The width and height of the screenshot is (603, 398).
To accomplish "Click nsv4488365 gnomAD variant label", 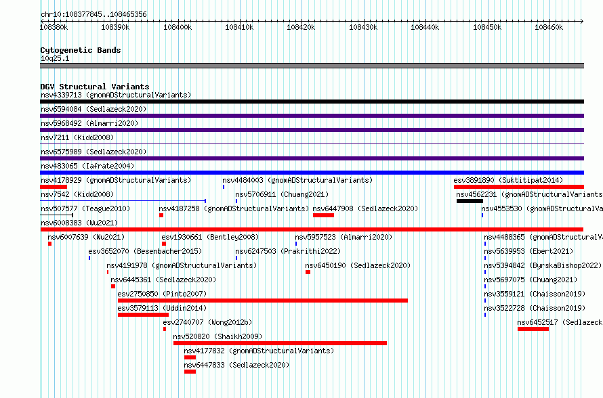I will click(x=543, y=237).
